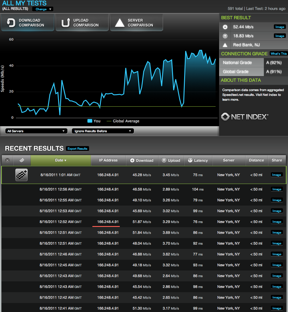Click Export Results button

pos(77,149)
